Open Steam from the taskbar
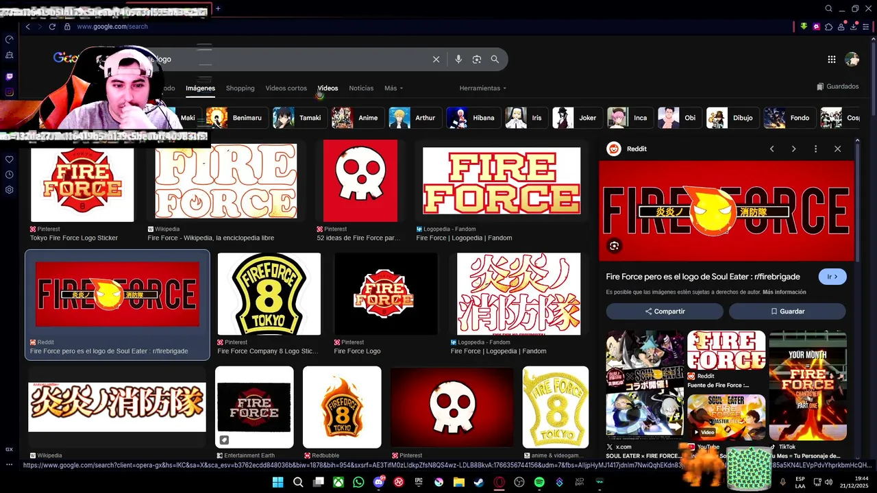The image size is (877, 493). (479, 482)
